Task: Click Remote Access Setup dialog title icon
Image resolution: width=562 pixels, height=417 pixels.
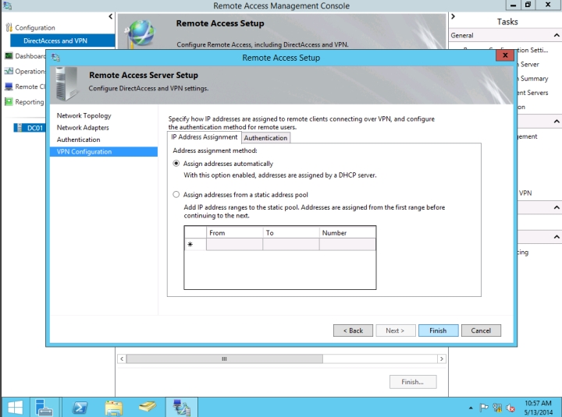Action: [x=55, y=58]
